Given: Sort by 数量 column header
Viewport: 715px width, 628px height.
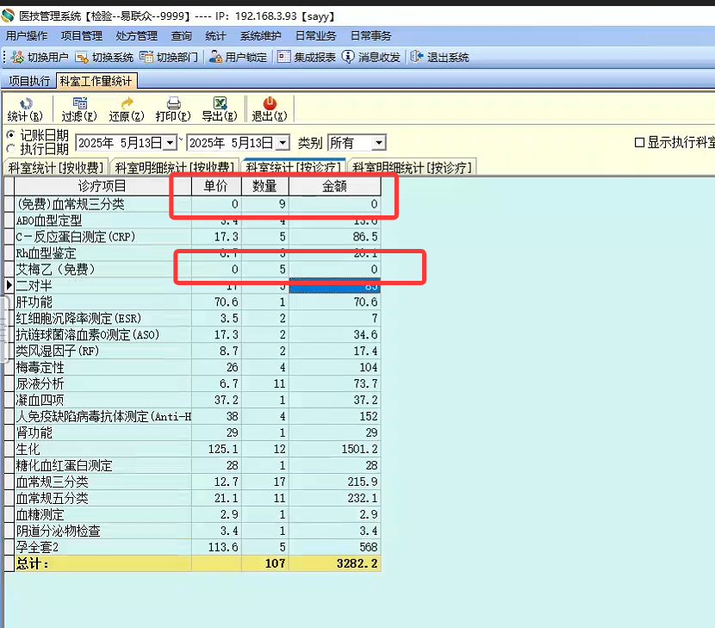Looking at the screenshot, I should (x=264, y=186).
